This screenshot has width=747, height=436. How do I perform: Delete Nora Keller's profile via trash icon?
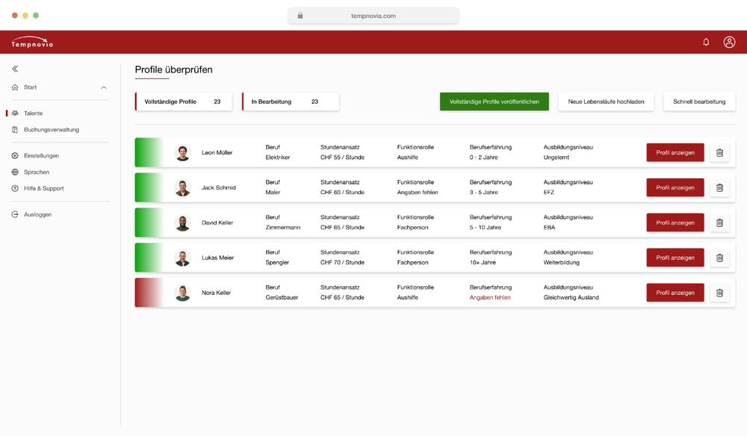(x=719, y=293)
